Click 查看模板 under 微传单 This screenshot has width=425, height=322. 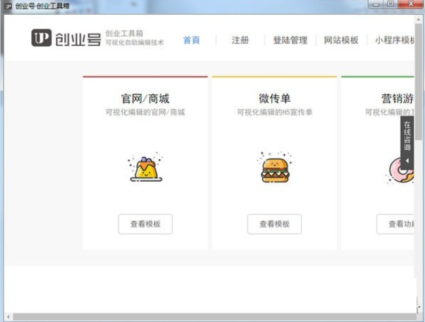click(x=274, y=224)
